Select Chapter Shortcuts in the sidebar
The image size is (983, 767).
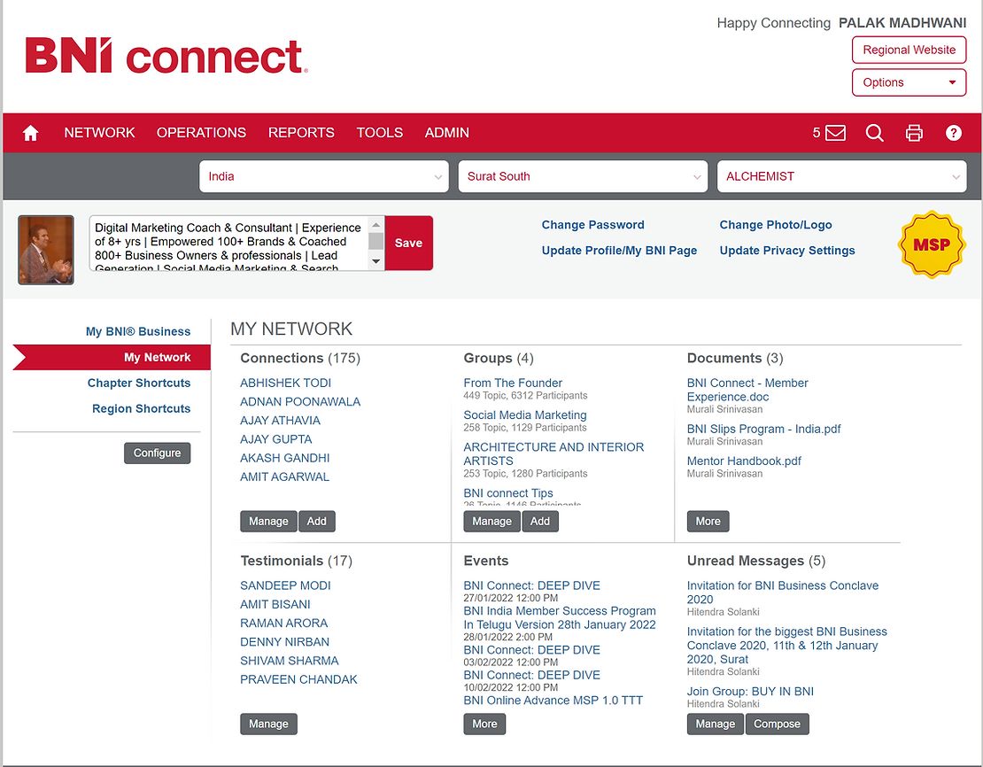tap(139, 383)
